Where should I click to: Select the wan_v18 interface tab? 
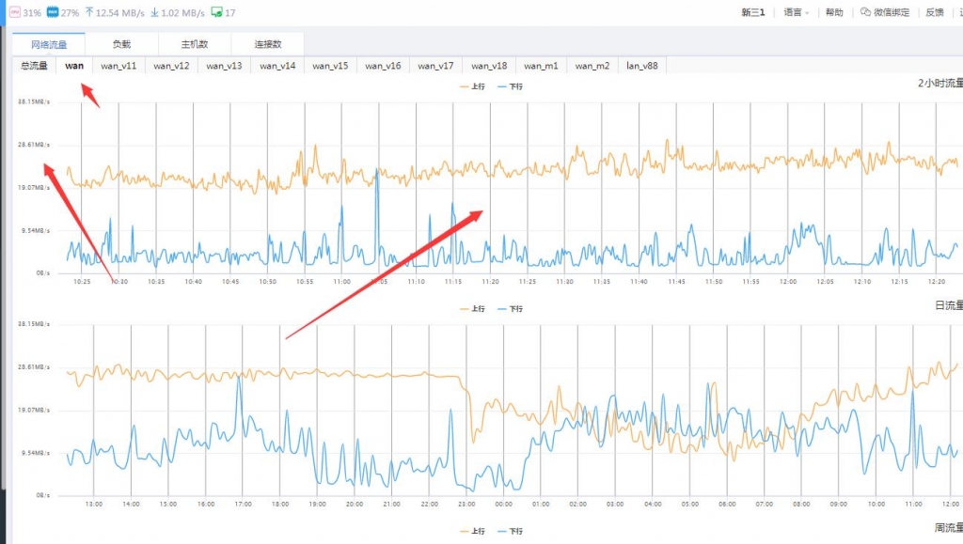[489, 66]
